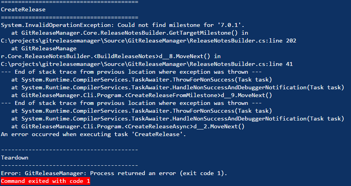351x186 pixels.
Task: Click the CreateReleaseFromMilestone stack frame line
Action: tap(142, 95)
